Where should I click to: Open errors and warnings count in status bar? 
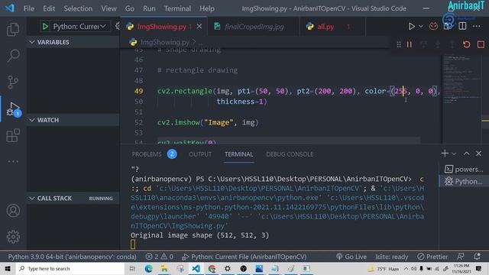pos(159,257)
